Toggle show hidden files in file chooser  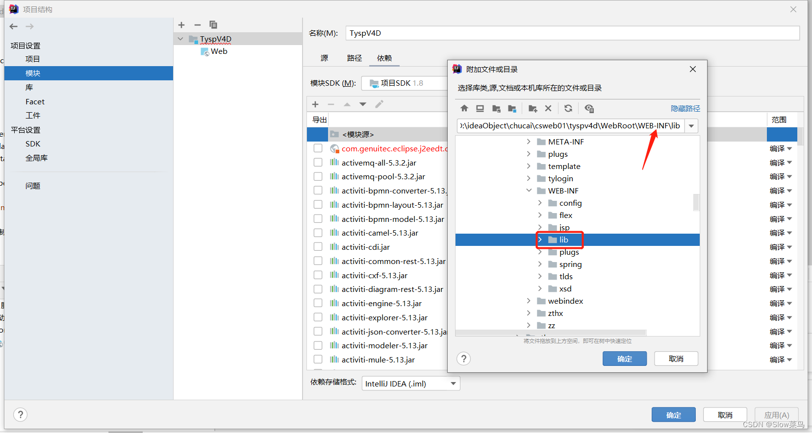(589, 108)
